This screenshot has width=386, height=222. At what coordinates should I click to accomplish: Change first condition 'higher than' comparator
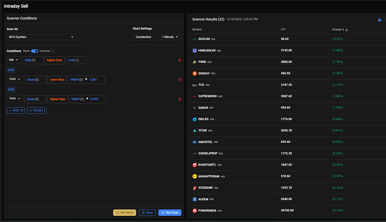click(x=54, y=60)
